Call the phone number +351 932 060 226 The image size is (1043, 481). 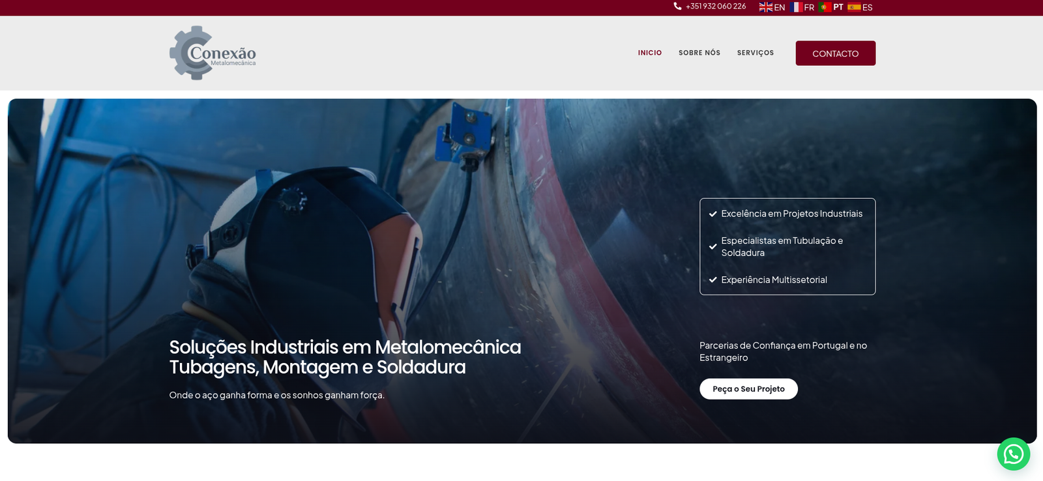[716, 7]
